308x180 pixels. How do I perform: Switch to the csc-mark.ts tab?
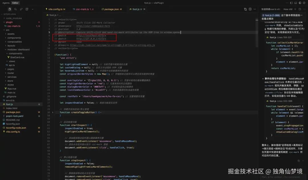click(83, 9)
